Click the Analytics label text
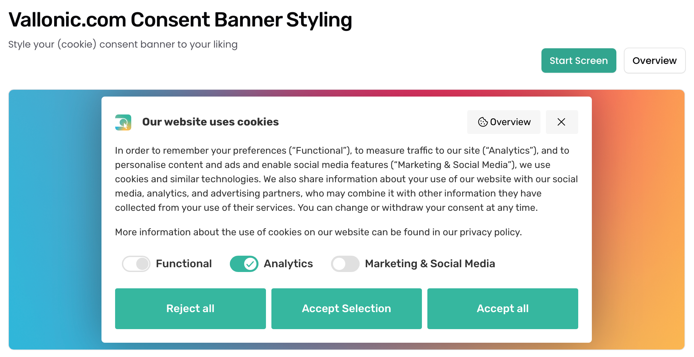Image resolution: width=694 pixels, height=357 pixels. 288,264
